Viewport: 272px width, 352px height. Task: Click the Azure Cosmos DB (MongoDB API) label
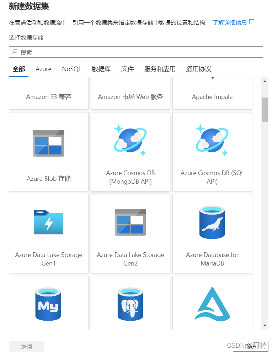coord(130,177)
